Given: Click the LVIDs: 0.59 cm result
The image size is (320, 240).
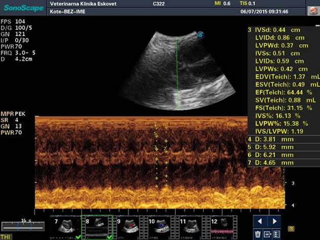Looking at the screenshot, I should click(279, 61).
